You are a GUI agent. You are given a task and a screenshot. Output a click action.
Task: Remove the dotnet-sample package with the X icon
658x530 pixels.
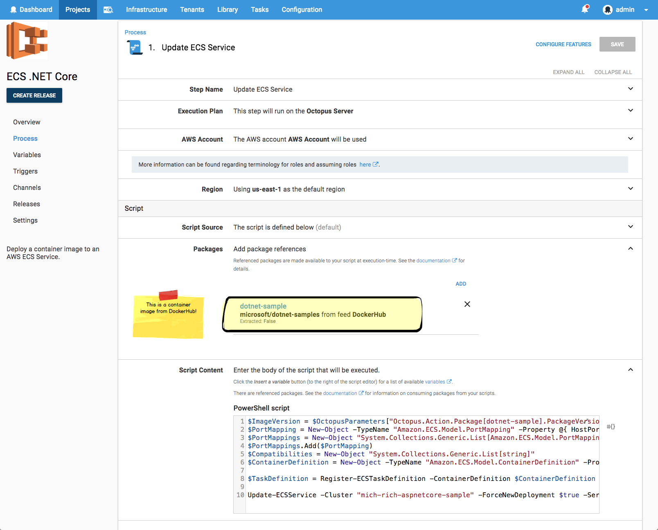467,304
